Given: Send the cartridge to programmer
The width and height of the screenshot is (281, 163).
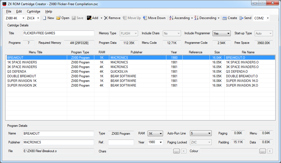Looking at the screenshot, I should 245,18.
